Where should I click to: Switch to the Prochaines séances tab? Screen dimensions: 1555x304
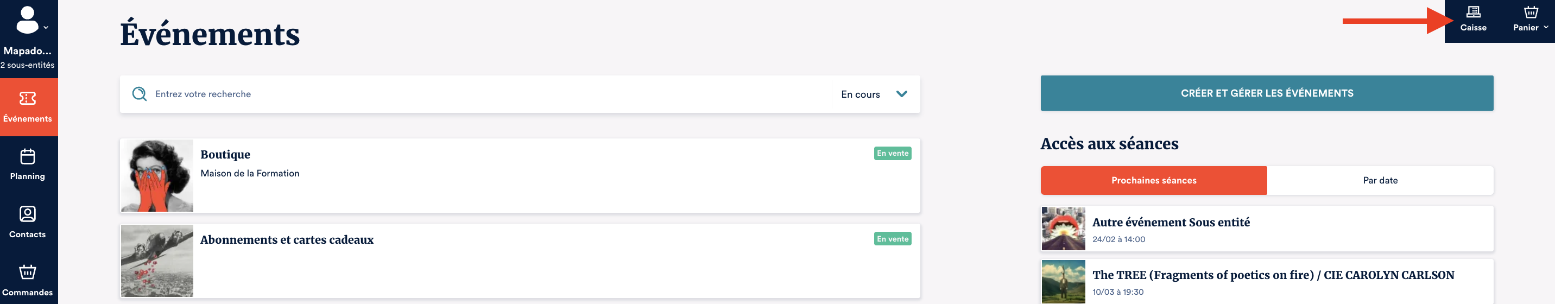(1154, 180)
